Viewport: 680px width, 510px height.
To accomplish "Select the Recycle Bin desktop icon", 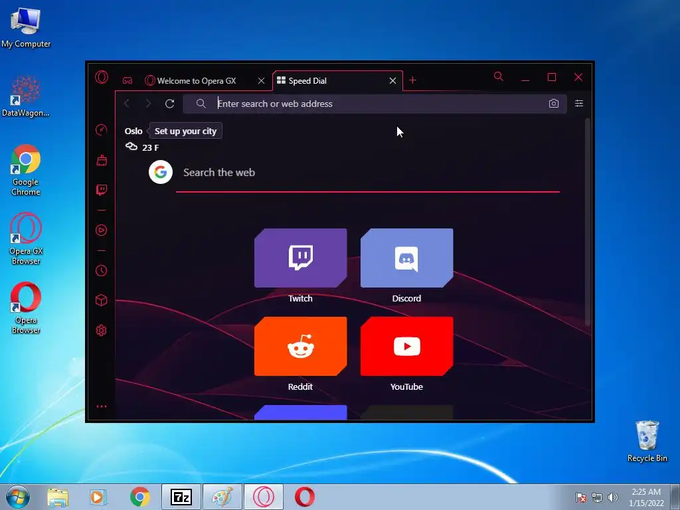I will click(x=647, y=441).
